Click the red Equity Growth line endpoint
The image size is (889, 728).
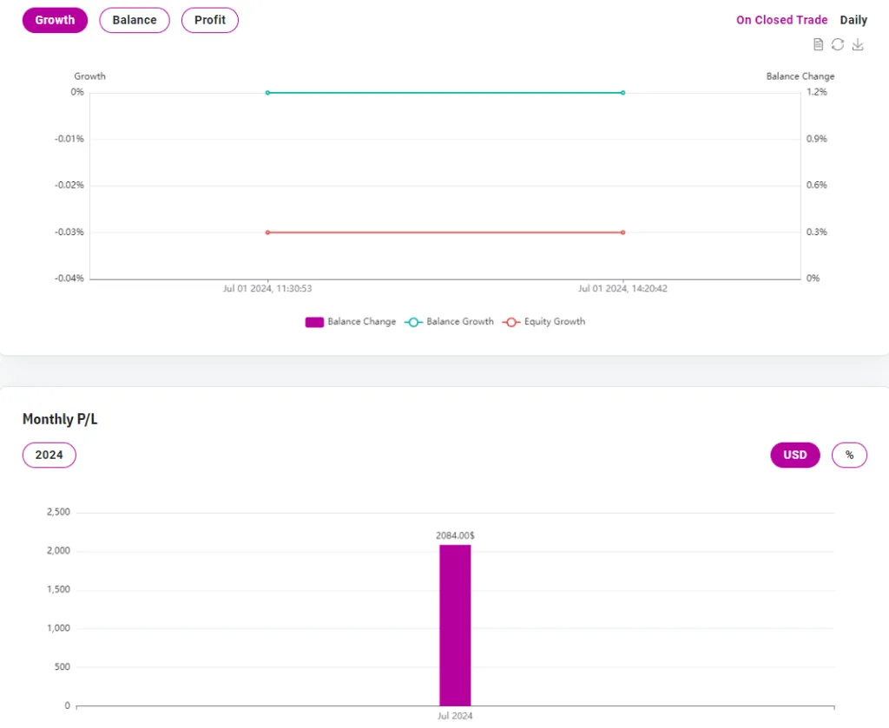click(x=622, y=233)
